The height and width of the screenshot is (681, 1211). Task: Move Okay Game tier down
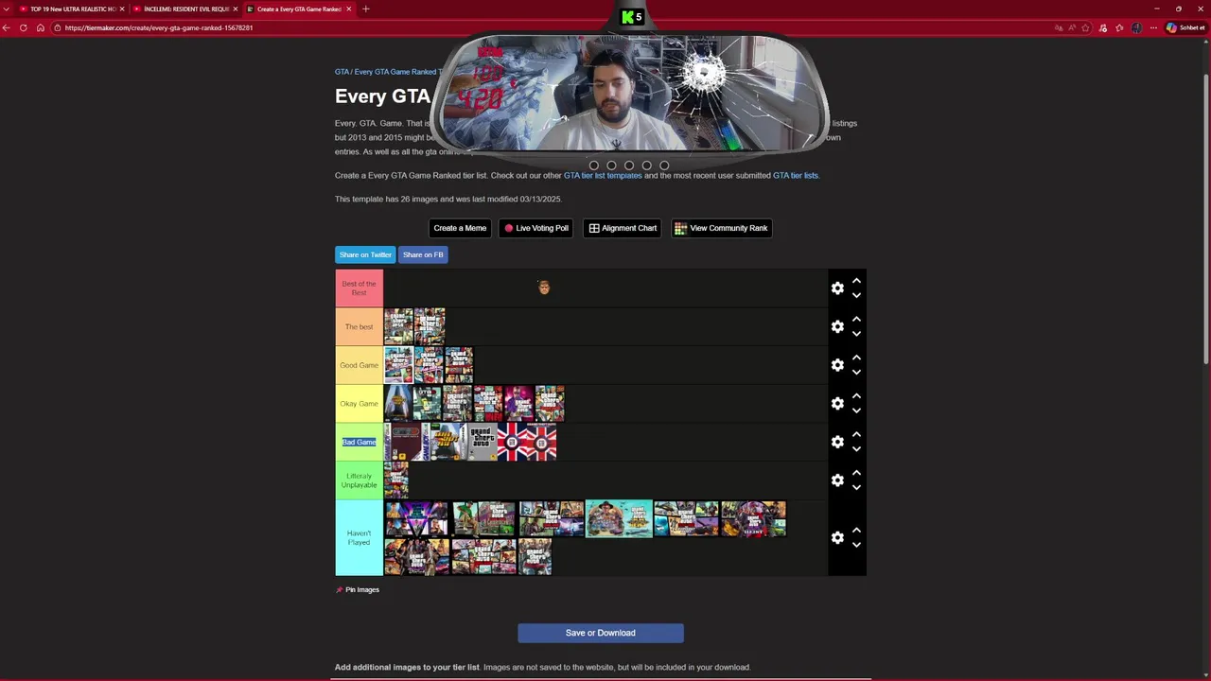click(x=856, y=410)
